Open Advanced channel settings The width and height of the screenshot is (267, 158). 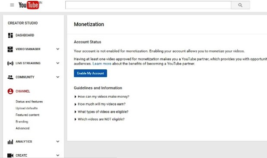[22, 128]
